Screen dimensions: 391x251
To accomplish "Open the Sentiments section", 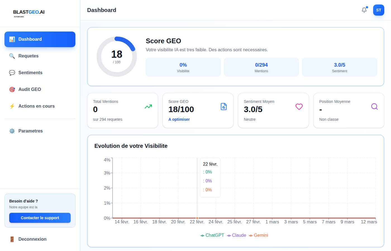I will [x=40, y=73].
